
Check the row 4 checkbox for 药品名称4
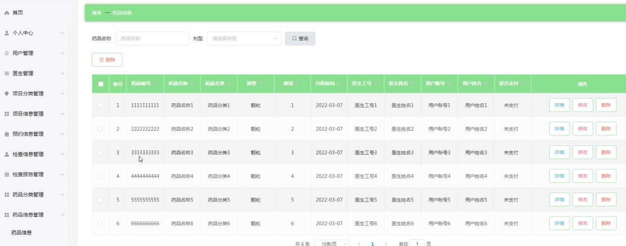tap(101, 176)
